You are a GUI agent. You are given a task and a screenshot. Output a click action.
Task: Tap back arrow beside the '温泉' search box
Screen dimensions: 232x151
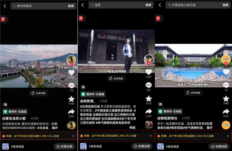[x=83, y=5]
